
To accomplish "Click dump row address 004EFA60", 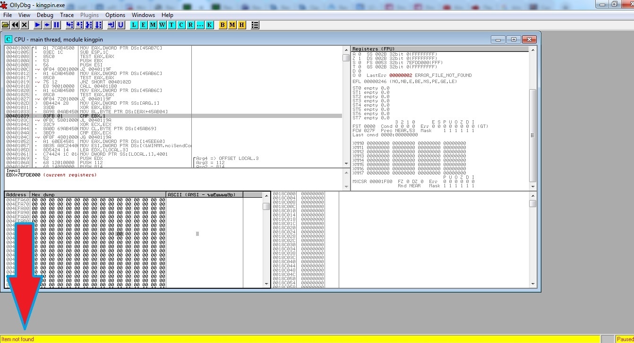I will click(17, 200).
